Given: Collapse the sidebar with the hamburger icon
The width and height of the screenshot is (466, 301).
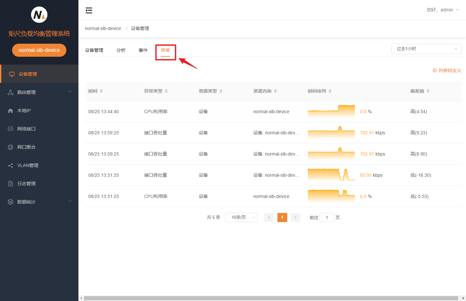Looking at the screenshot, I should [x=89, y=10].
